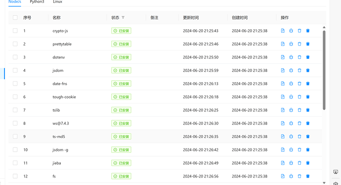Toggle the select-all checkbox in table header
The image size is (341, 185).
(15, 17)
